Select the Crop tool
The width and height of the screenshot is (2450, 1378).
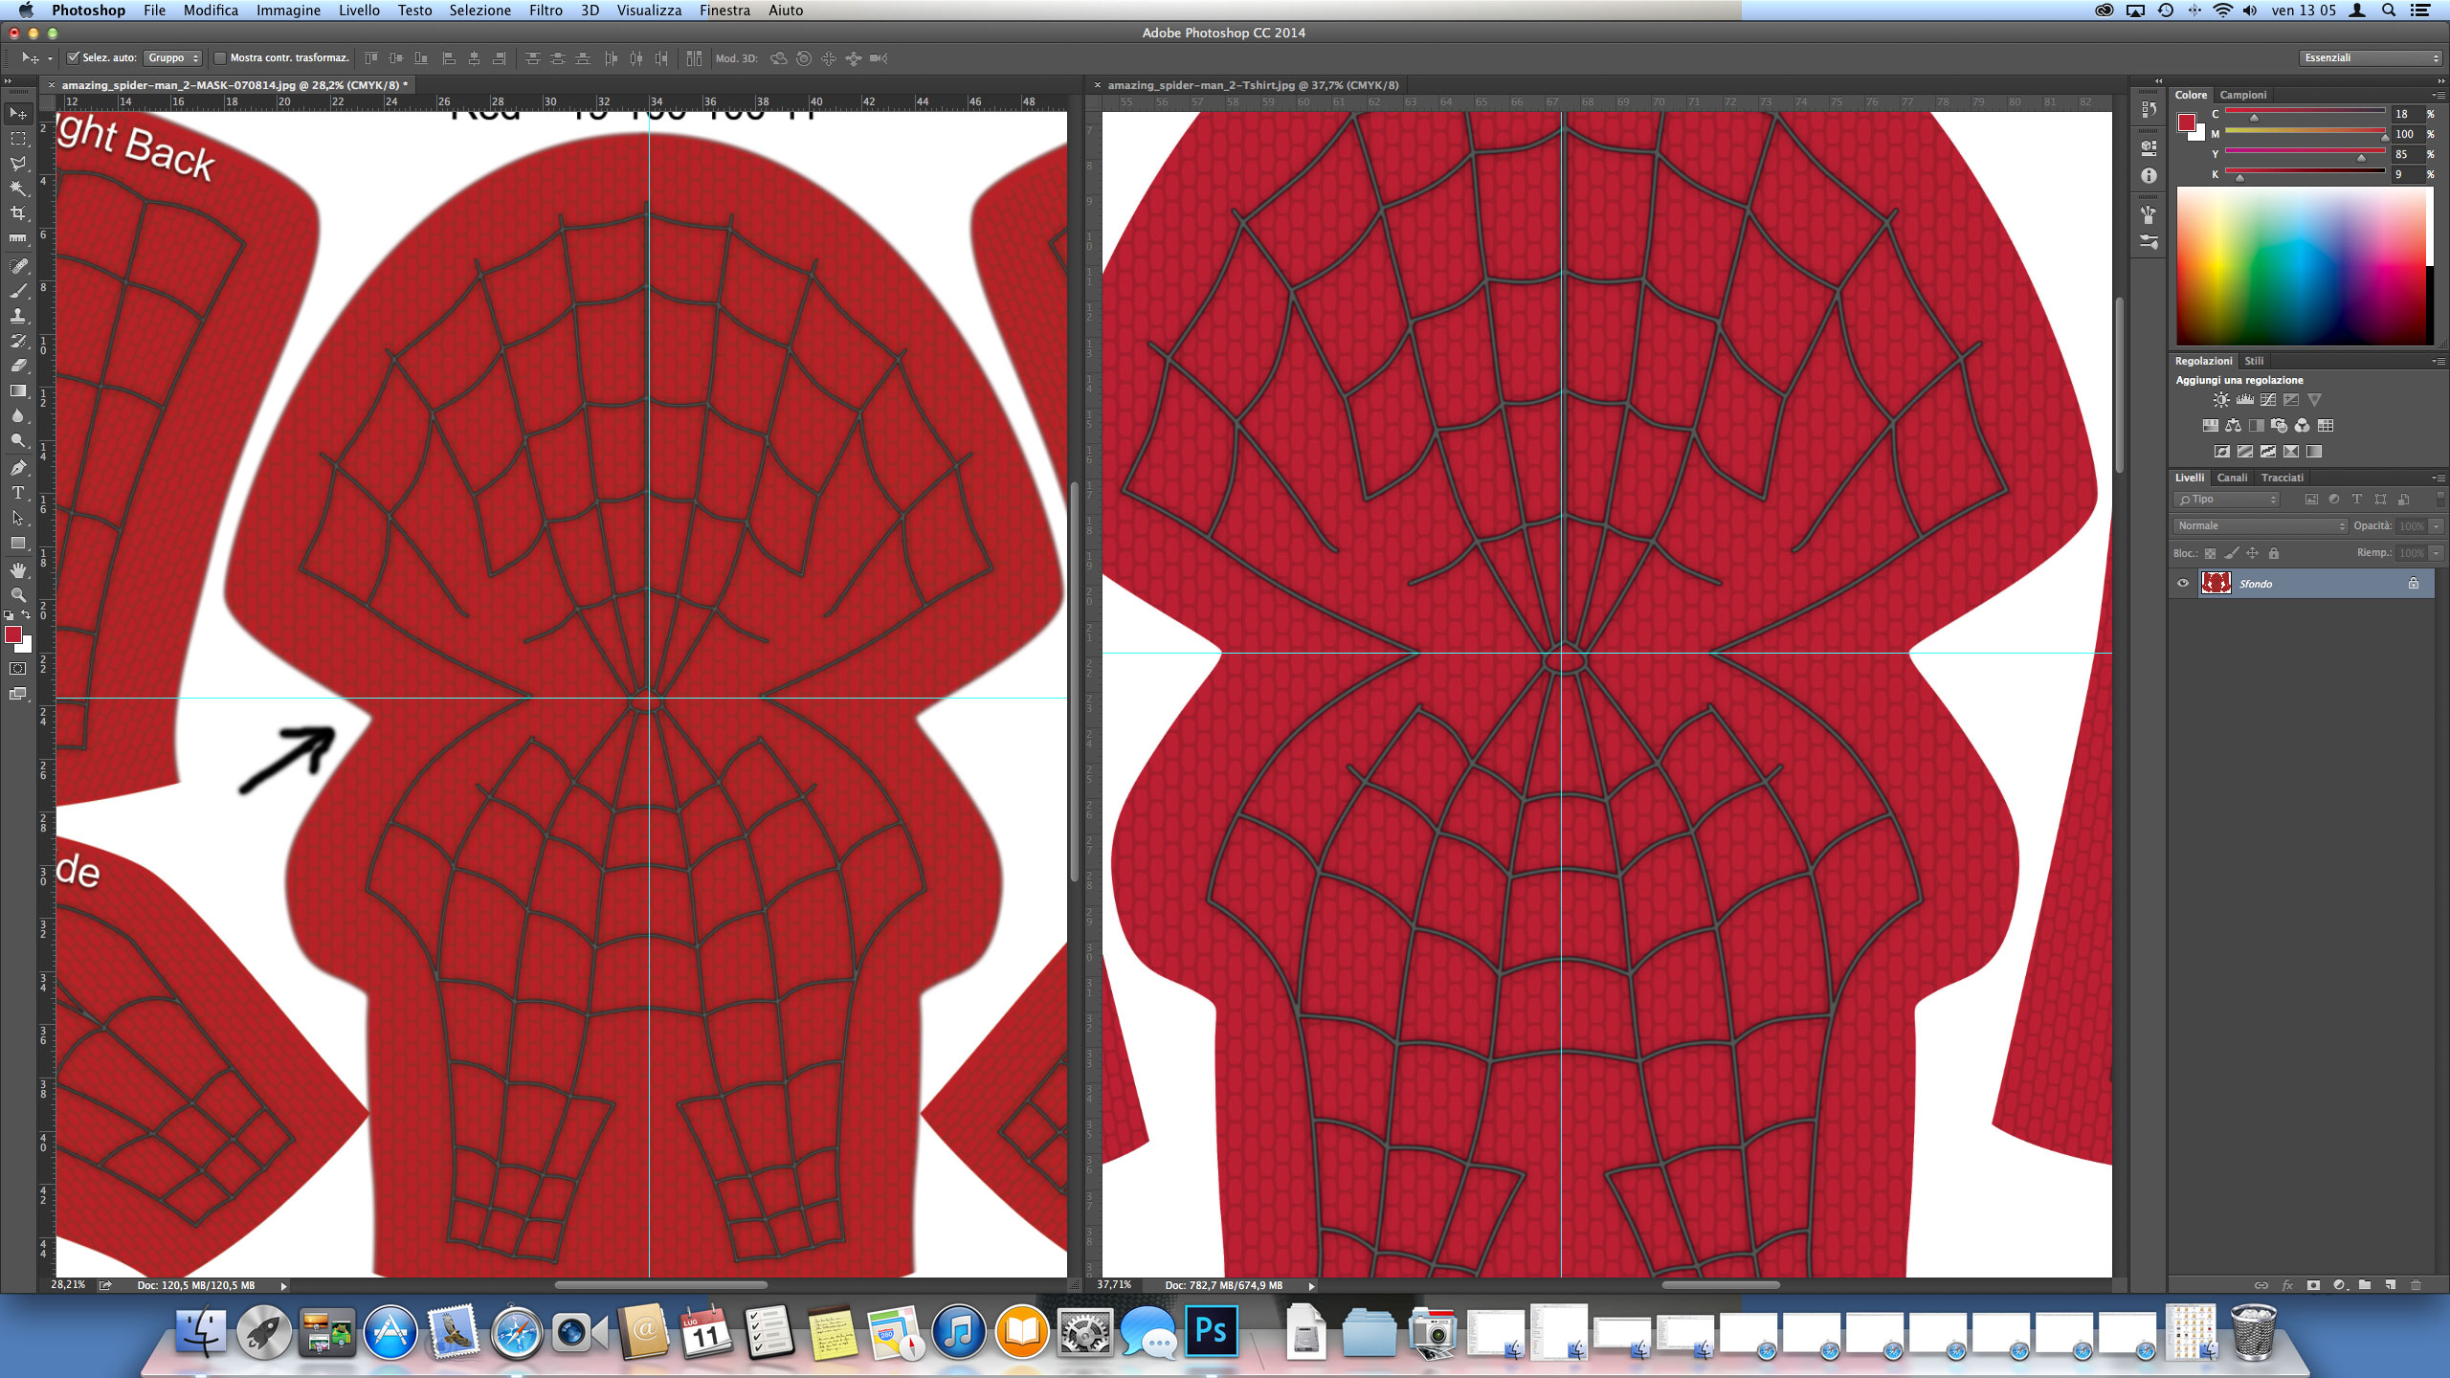[x=18, y=213]
